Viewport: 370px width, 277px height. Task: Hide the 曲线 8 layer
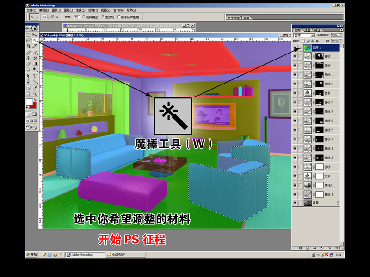(x=295, y=102)
